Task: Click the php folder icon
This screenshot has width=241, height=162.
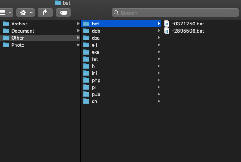Action: pyautogui.click(x=86, y=80)
